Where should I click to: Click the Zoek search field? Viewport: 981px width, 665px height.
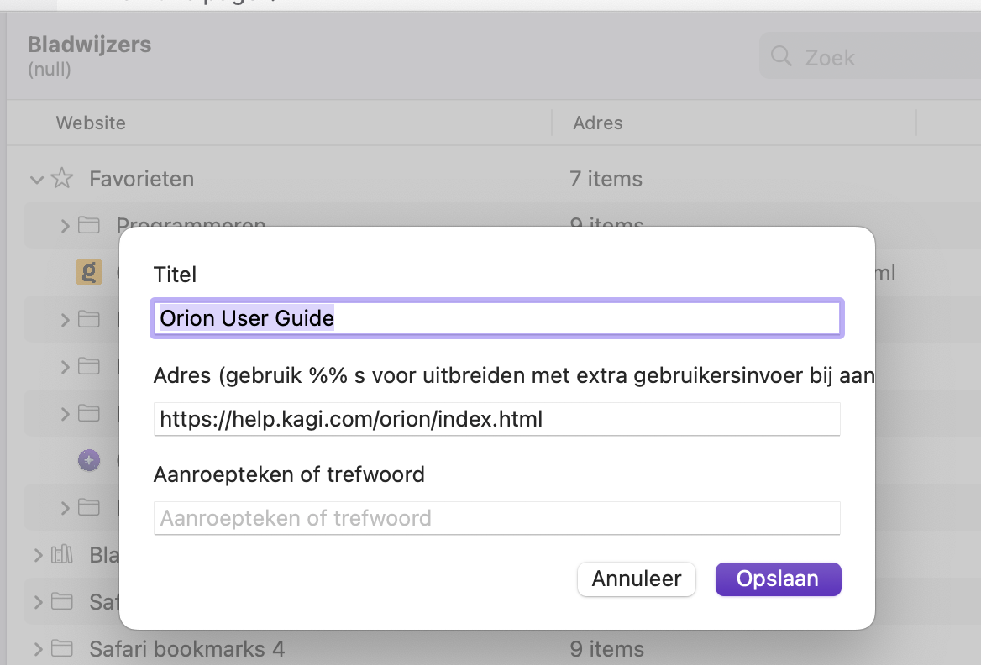pyautogui.click(x=882, y=57)
